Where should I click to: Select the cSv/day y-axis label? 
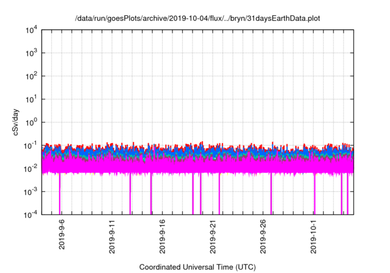[x=15, y=122]
